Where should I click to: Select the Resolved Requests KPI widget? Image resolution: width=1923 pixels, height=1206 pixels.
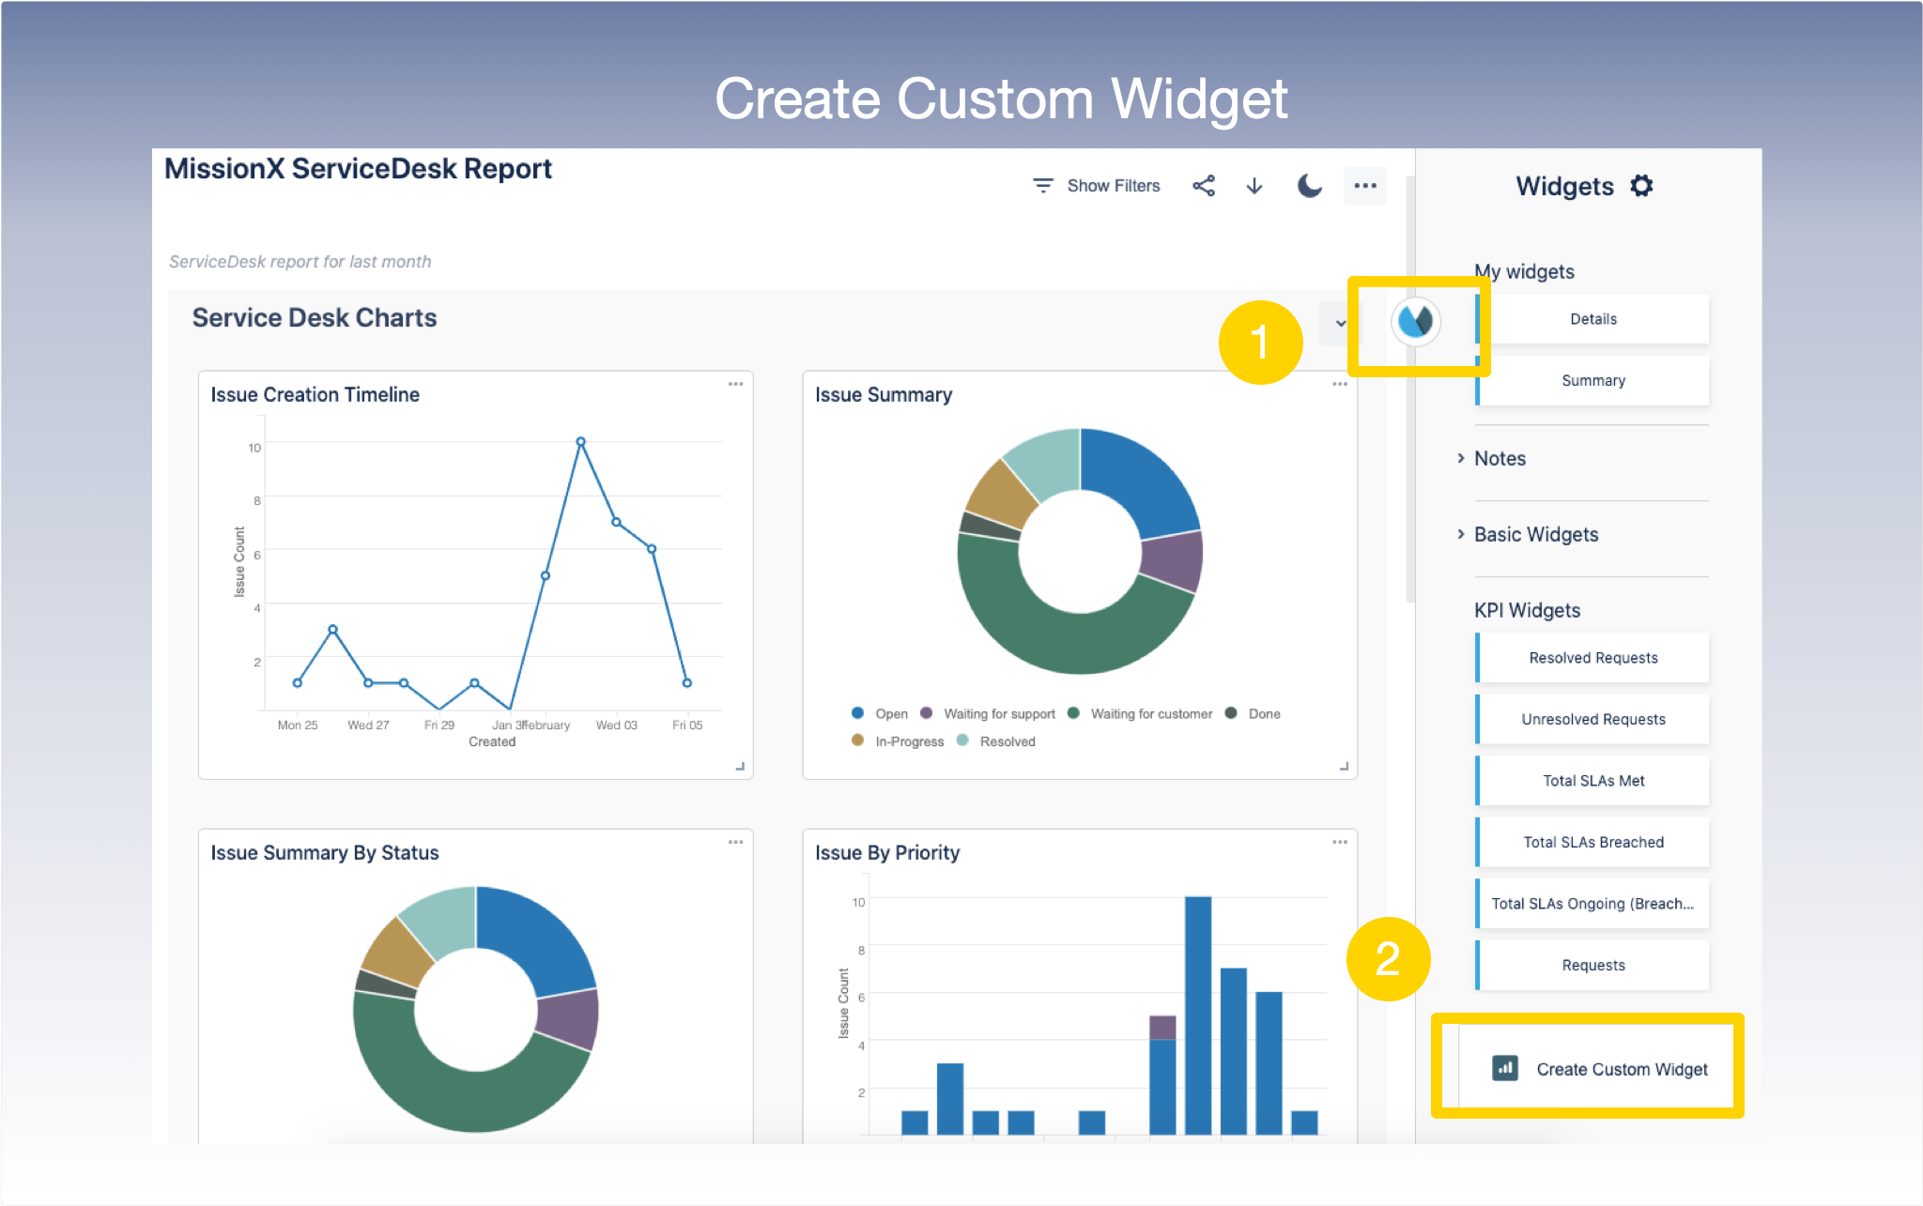pyautogui.click(x=1592, y=658)
